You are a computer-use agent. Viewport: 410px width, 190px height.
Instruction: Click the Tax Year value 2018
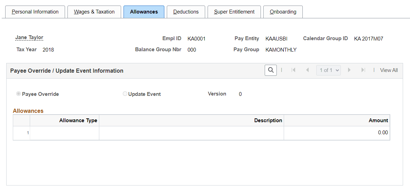coord(48,50)
